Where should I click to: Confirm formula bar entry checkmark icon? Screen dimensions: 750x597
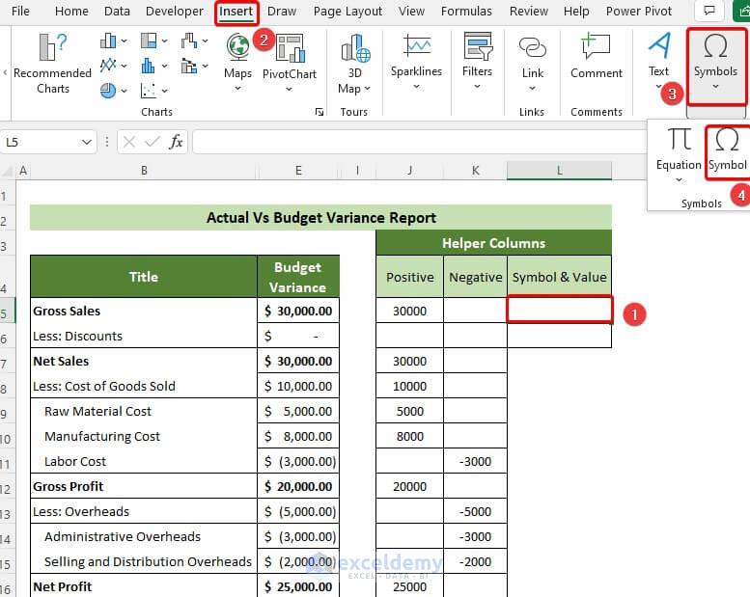coord(153,142)
